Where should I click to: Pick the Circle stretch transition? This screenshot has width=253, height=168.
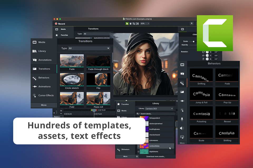pyautogui.click(x=72, y=82)
